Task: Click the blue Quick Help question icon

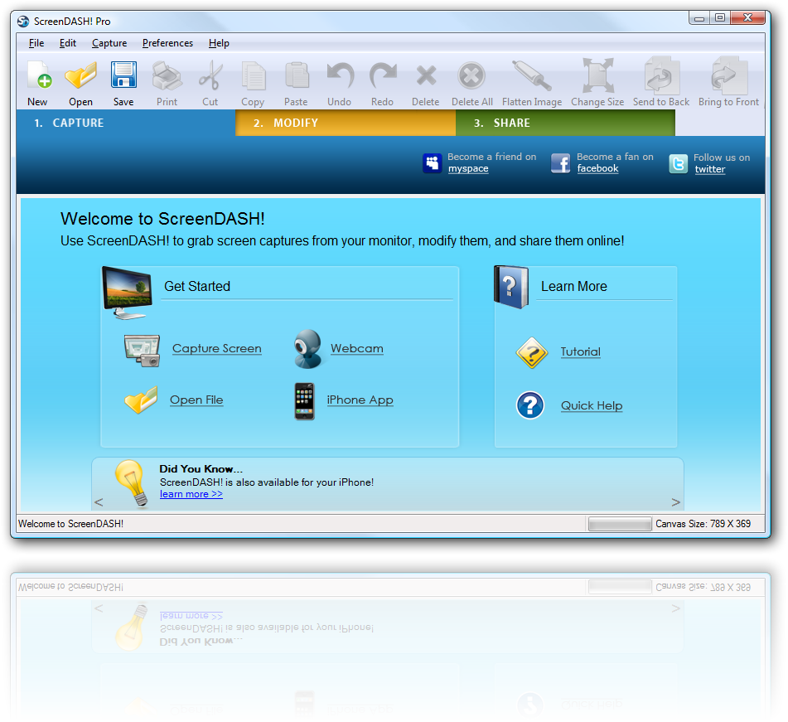Action: [530, 405]
